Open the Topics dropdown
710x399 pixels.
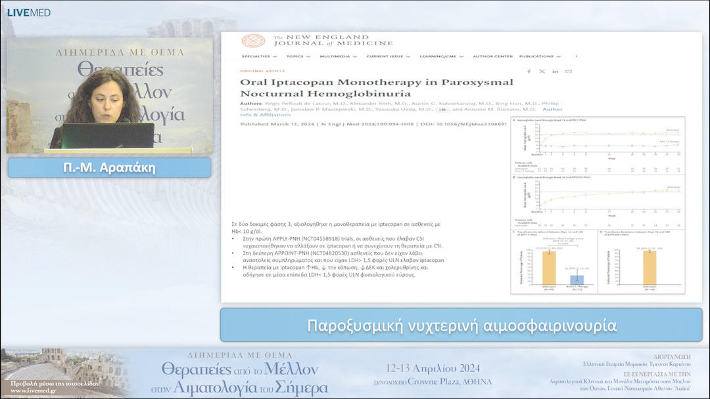tap(297, 56)
